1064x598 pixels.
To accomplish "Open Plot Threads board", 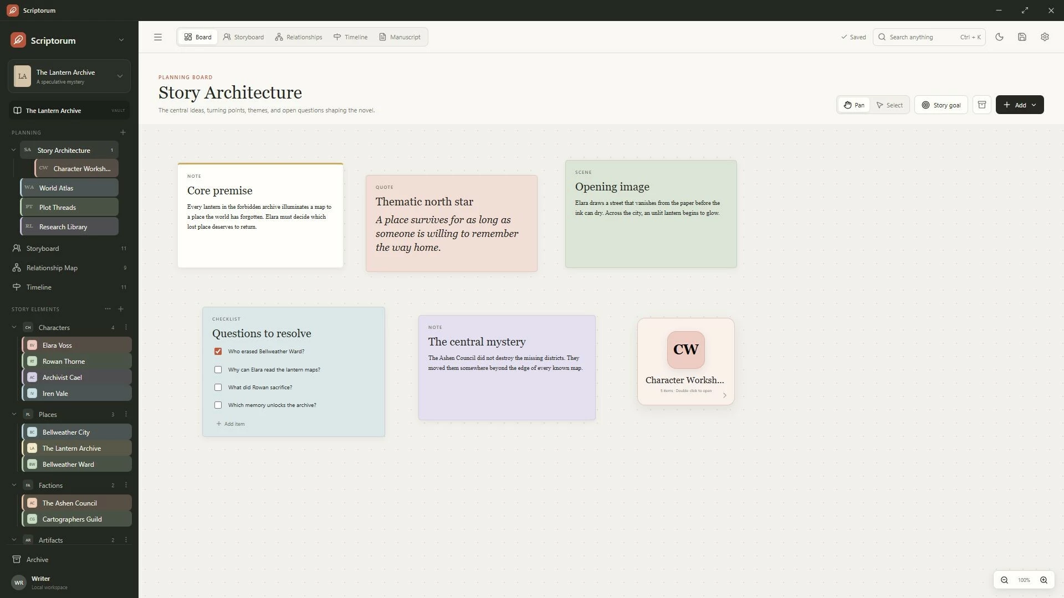I will coord(69,207).
